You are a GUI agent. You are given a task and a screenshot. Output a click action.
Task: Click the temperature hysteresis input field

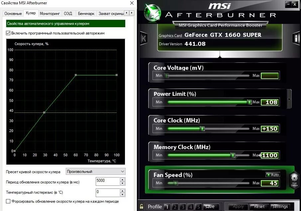point(108,193)
